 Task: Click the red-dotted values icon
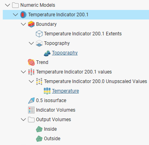coord(31,72)
